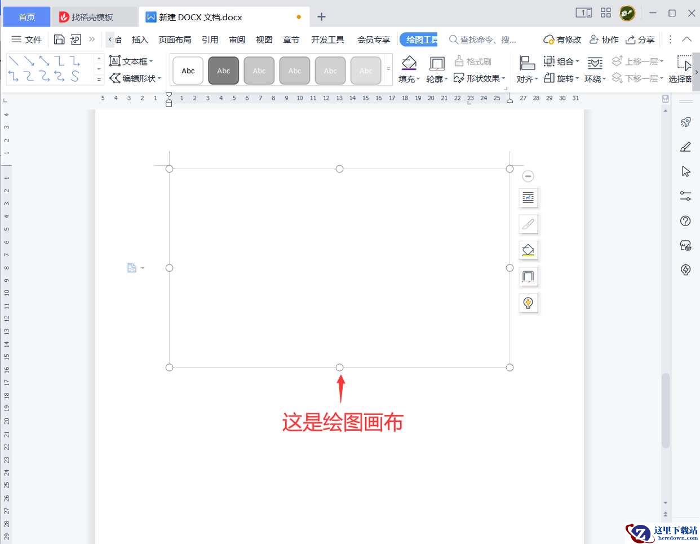This screenshot has height=544, width=700.
Task: Click 下移一层 send backward
Action: pos(637,78)
